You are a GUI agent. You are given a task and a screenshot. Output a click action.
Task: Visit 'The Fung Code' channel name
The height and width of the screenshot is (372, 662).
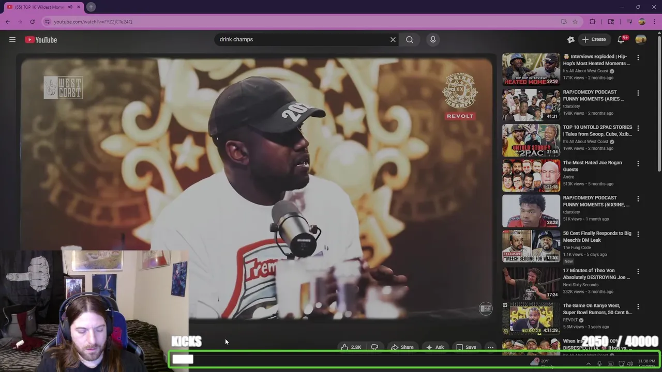(577, 247)
